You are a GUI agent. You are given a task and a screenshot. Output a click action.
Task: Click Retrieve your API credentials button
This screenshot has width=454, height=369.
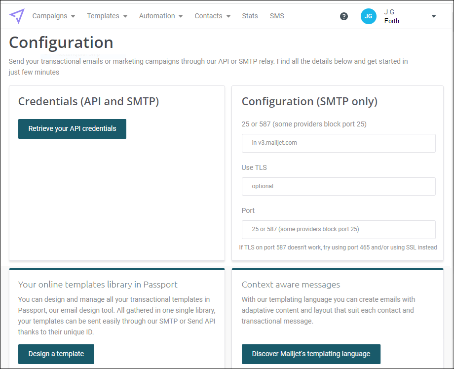(x=72, y=129)
